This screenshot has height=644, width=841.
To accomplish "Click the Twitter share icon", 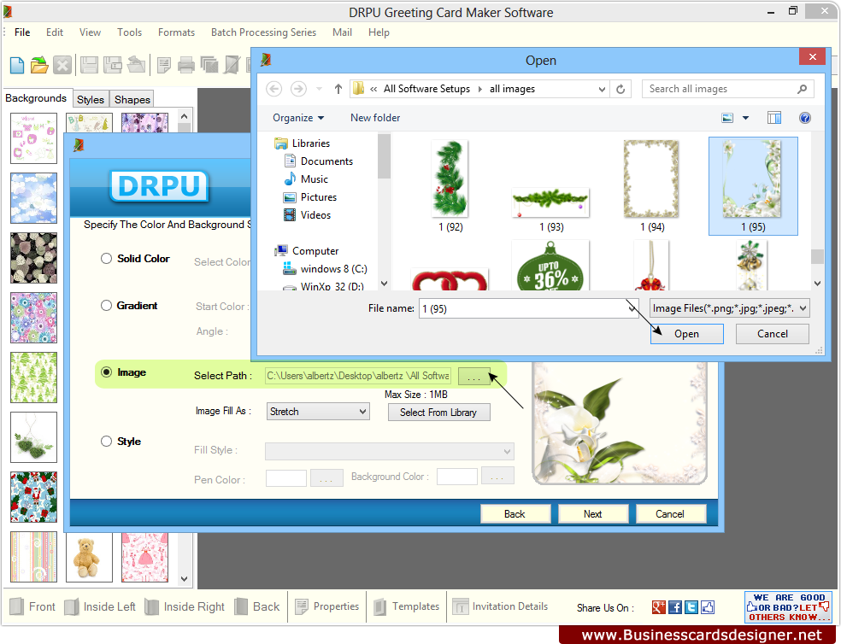I will point(691,607).
